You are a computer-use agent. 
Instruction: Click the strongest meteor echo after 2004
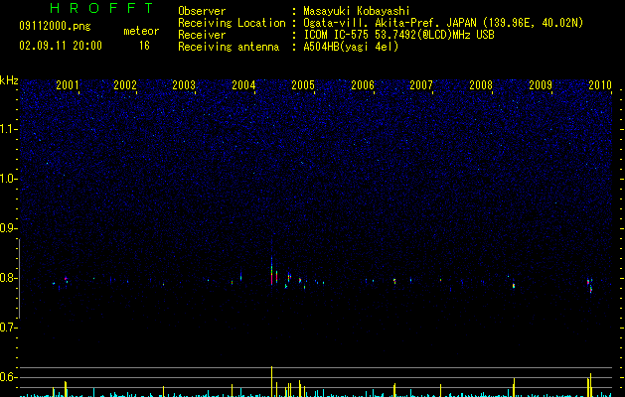[x=272, y=271]
